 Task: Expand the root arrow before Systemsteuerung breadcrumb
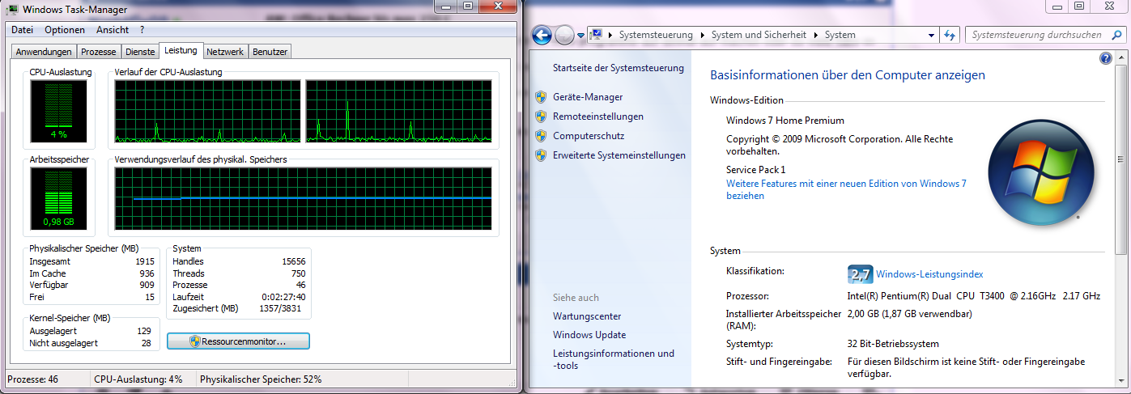(x=610, y=36)
